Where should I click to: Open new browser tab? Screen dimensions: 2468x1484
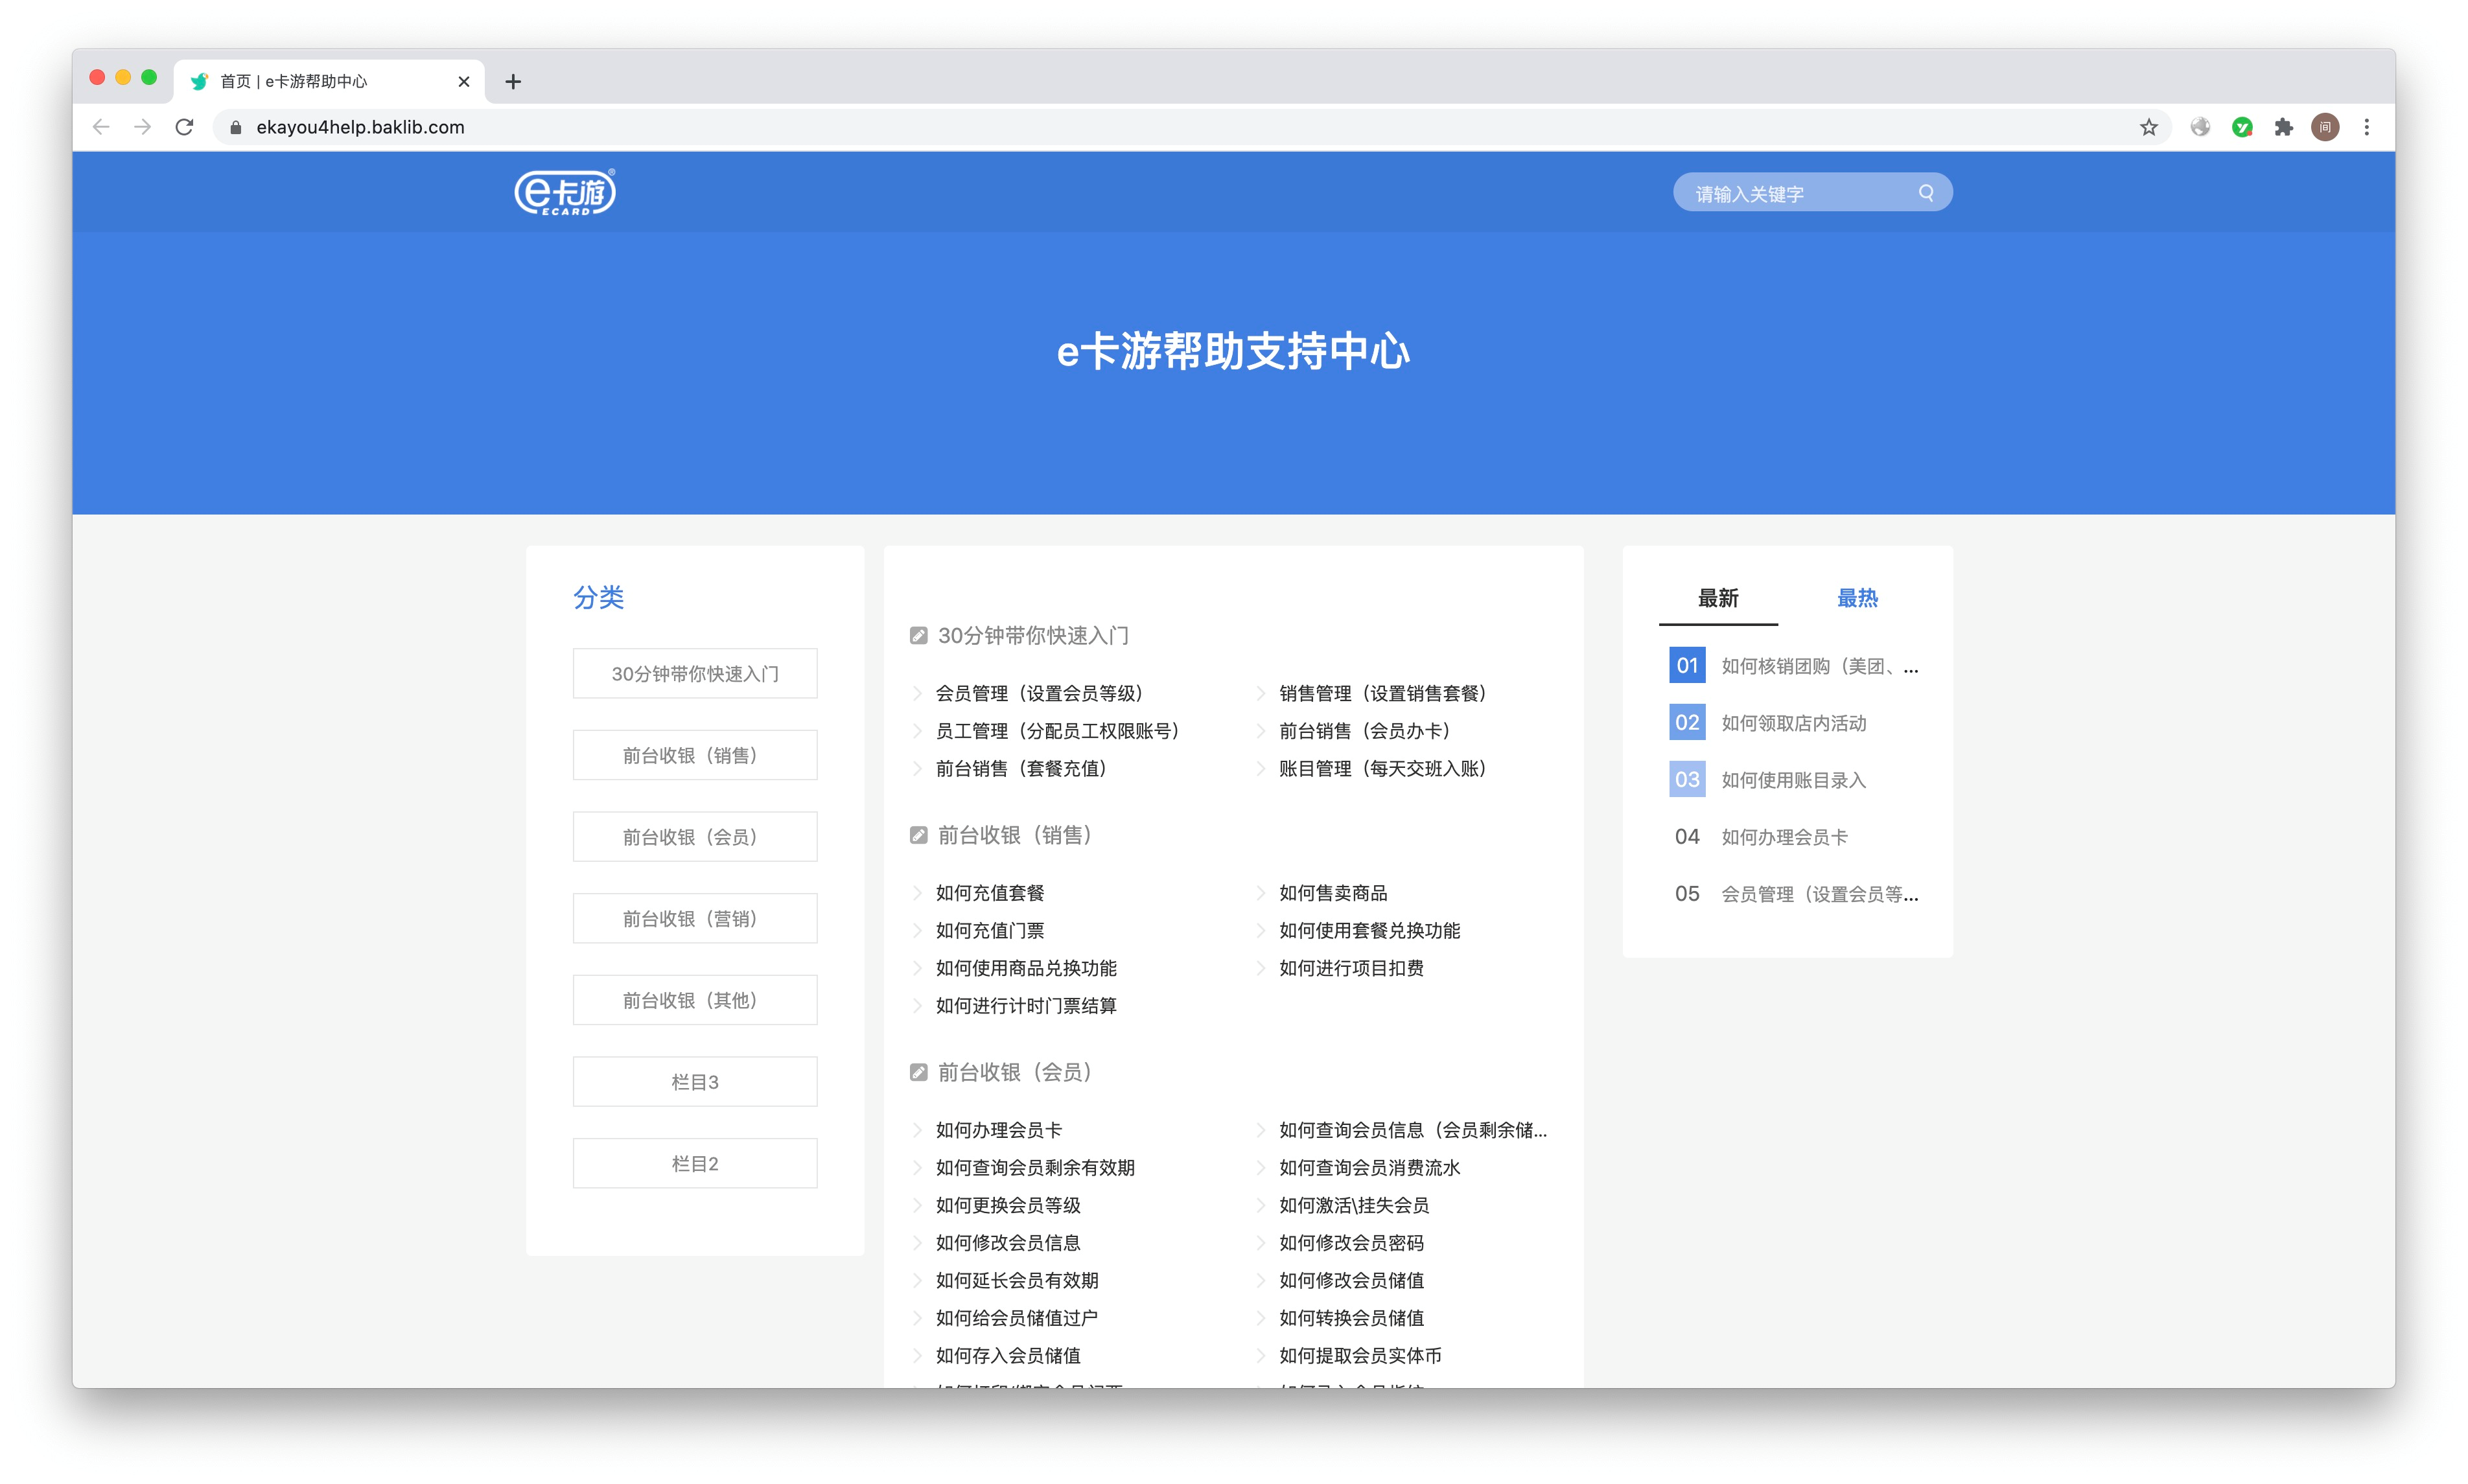click(x=513, y=82)
